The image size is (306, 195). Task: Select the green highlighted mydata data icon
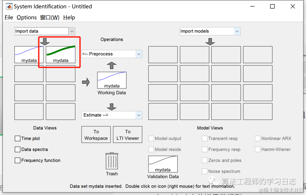point(61,55)
